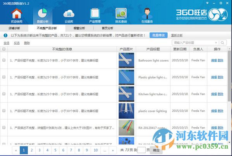Click the pagination ellipsis button

point(105,150)
